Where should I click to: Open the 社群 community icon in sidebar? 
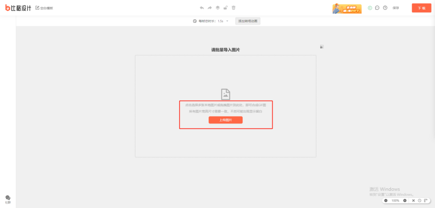[x=8, y=199]
